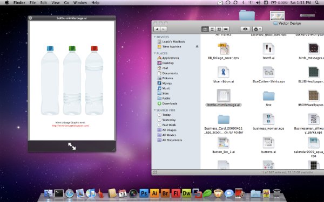Open Spotlight search in the menu bar

point(317,3)
